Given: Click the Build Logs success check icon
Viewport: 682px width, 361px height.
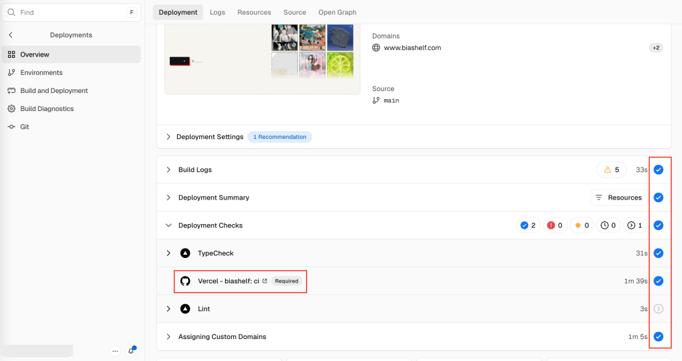Looking at the screenshot, I should 659,170.
